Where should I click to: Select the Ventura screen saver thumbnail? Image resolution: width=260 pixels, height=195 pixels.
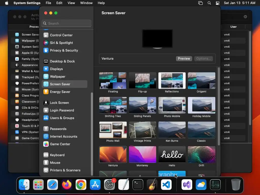point(113,155)
